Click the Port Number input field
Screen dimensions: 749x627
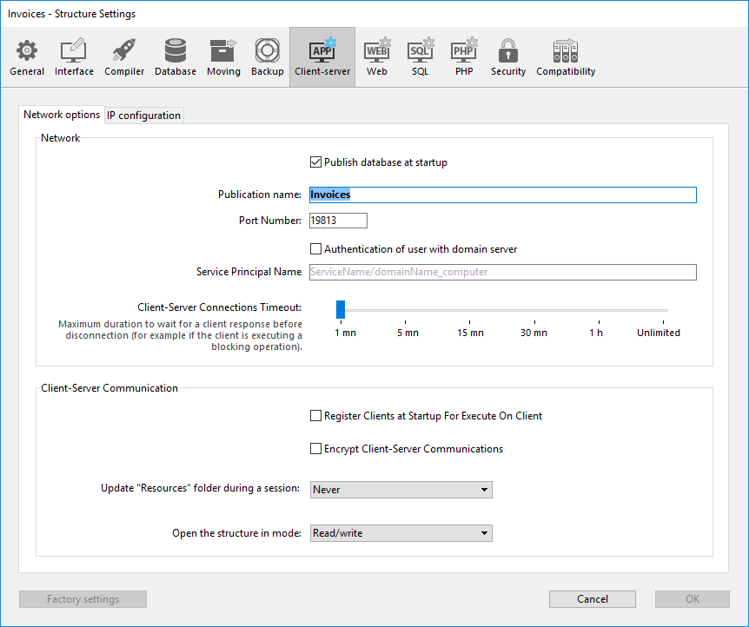coord(338,221)
